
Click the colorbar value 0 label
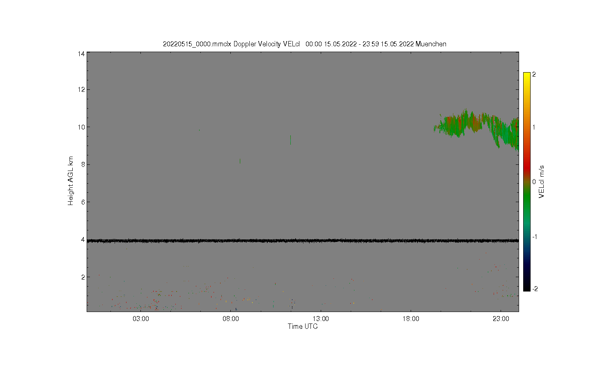click(x=534, y=182)
